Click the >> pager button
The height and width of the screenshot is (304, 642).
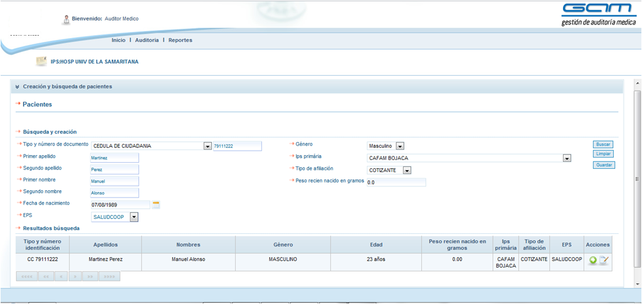(90, 276)
